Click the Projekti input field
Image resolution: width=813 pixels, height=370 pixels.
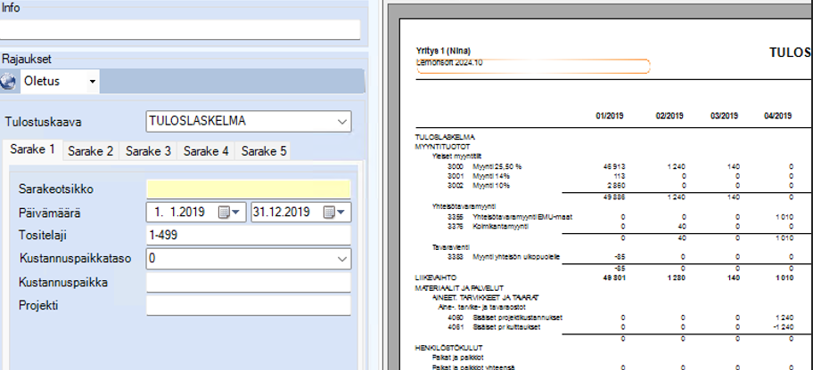[x=248, y=305]
